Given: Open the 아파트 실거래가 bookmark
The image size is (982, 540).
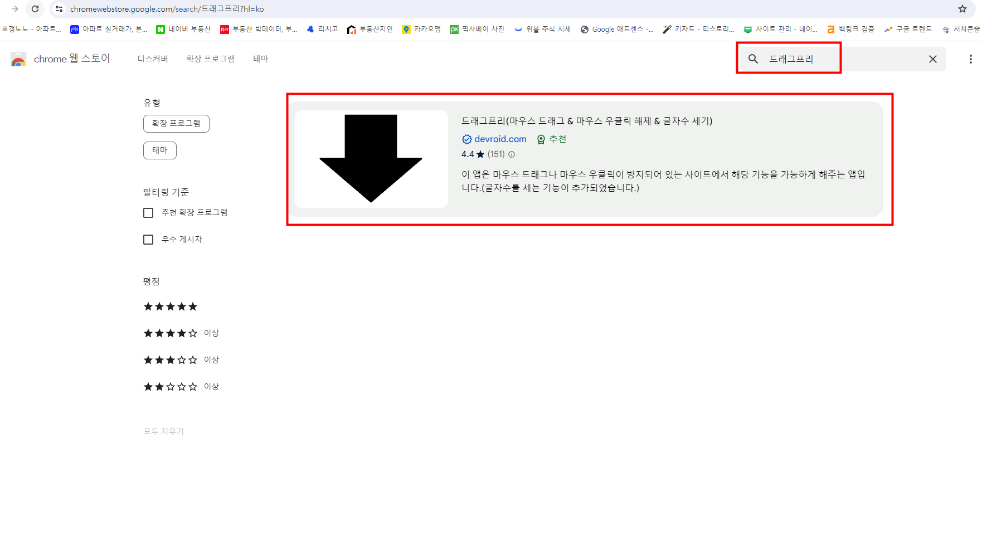Looking at the screenshot, I should coord(109,29).
